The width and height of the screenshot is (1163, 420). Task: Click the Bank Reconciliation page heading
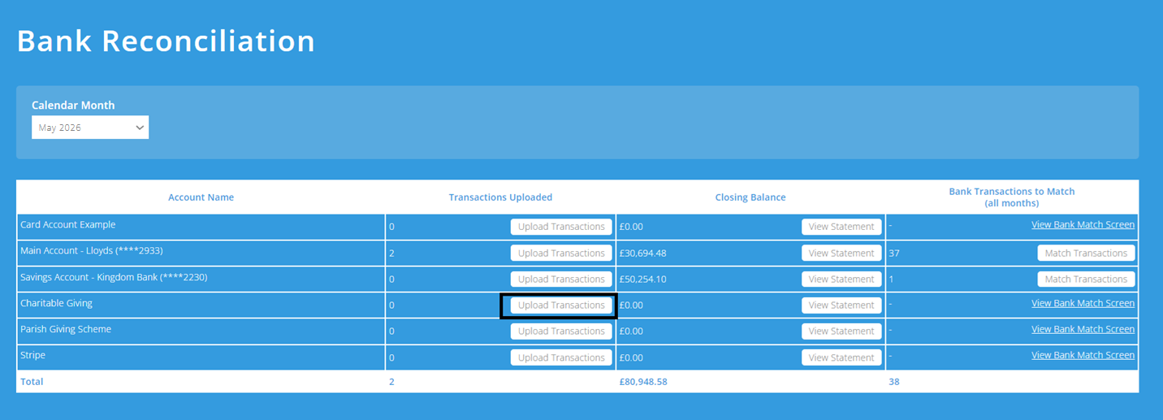[166, 41]
